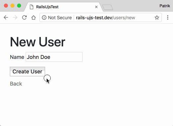Viewport: 173px width, 126px height.
Task: Open the Chrome three-dot menu
Action: pos(168,17)
